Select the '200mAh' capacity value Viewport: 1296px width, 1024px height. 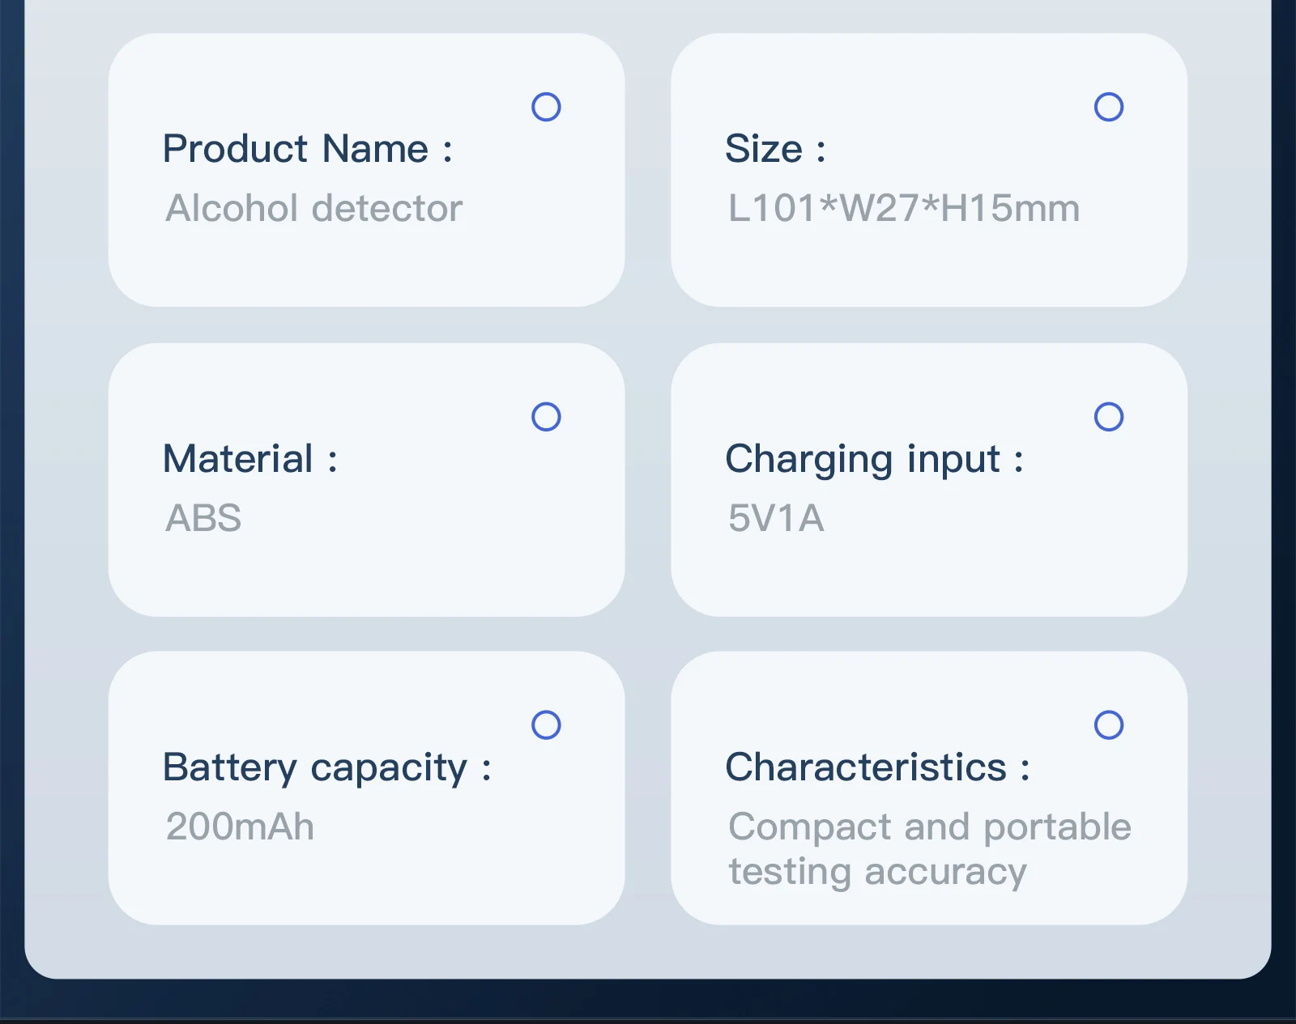[240, 827]
